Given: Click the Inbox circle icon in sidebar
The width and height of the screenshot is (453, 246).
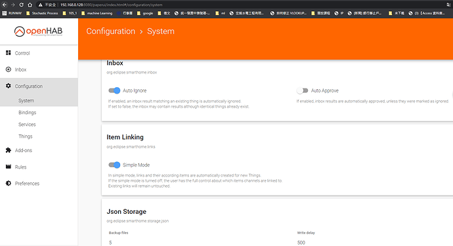Looking at the screenshot, I should pos(9,70).
